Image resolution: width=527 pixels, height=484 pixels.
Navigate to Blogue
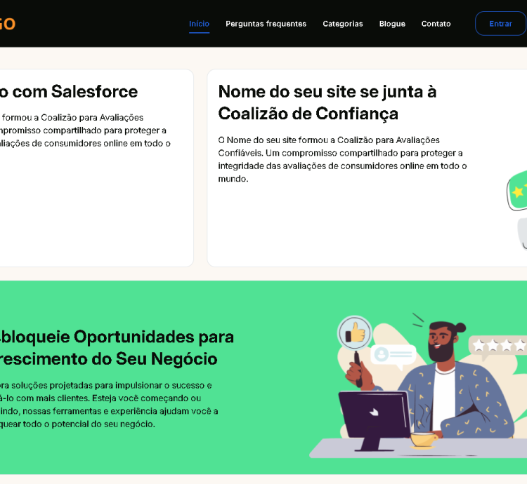click(x=392, y=24)
